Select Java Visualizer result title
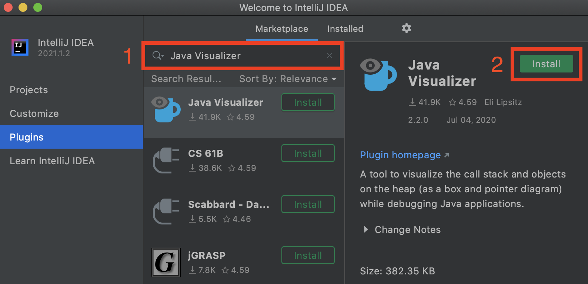This screenshot has width=588, height=284. coord(225,102)
